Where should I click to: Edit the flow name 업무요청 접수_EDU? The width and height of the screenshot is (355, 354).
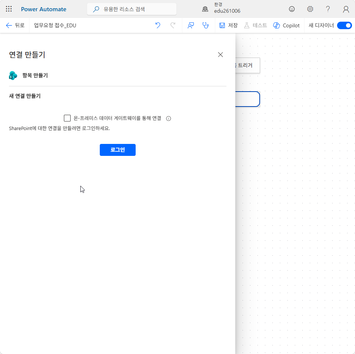(x=55, y=25)
